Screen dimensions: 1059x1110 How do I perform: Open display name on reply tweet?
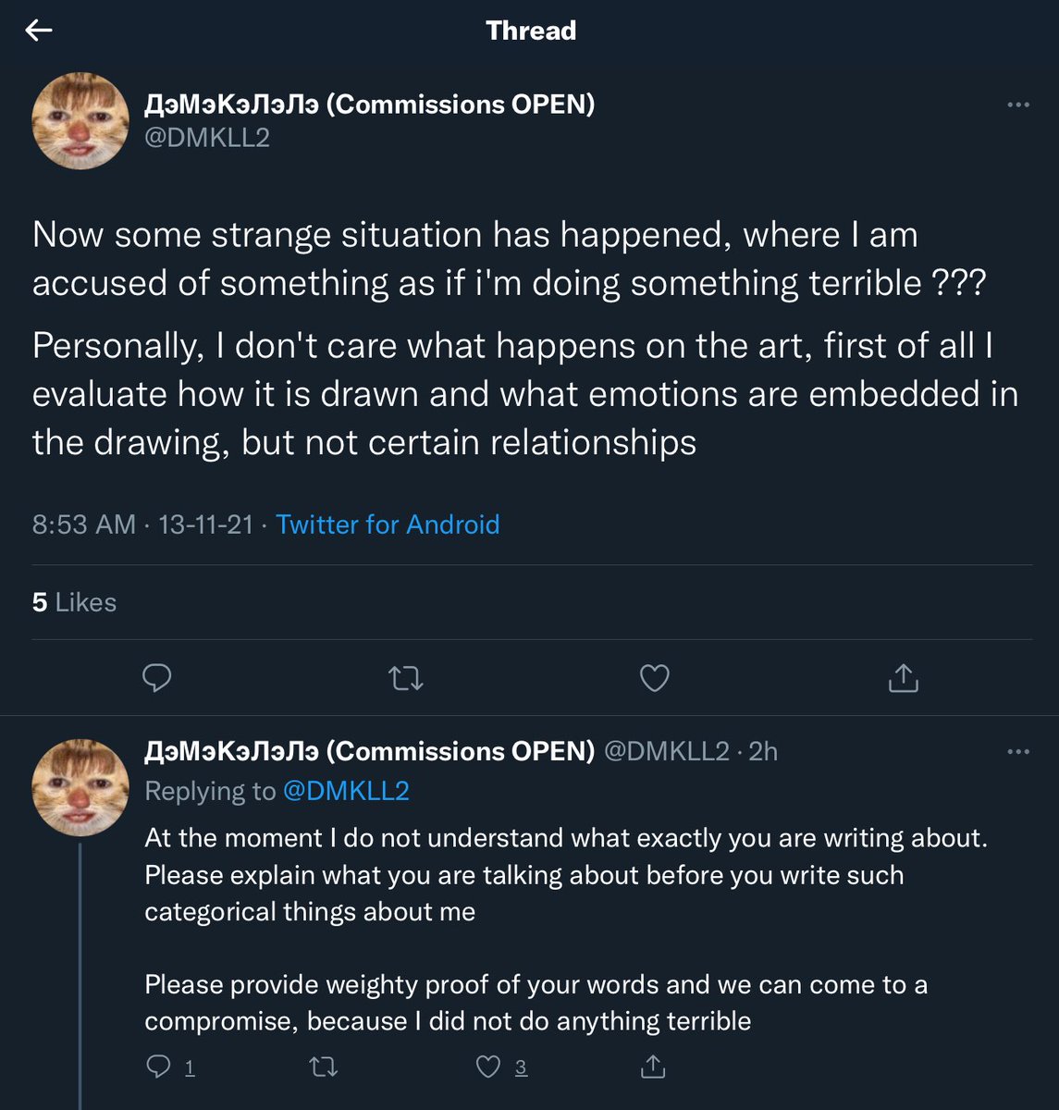pos(370,751)
